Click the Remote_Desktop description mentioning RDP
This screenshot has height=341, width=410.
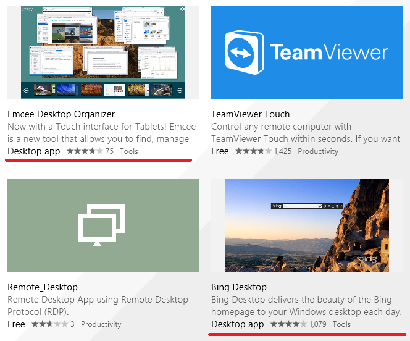98,306
